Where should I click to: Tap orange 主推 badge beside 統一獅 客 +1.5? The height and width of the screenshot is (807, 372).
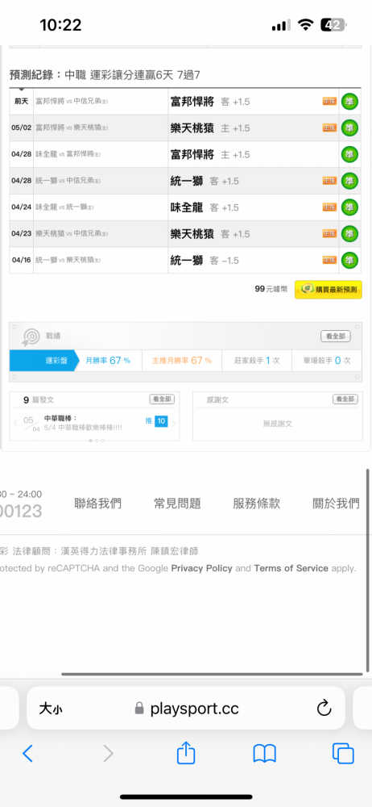pos(329,181)
